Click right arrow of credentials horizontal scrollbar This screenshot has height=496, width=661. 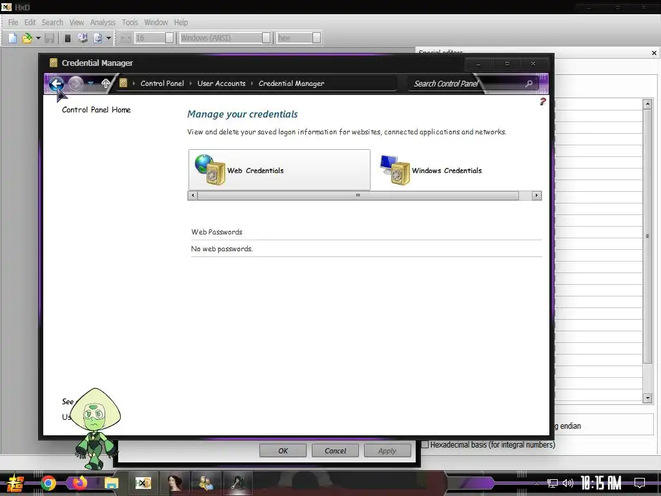coord(536,195)
